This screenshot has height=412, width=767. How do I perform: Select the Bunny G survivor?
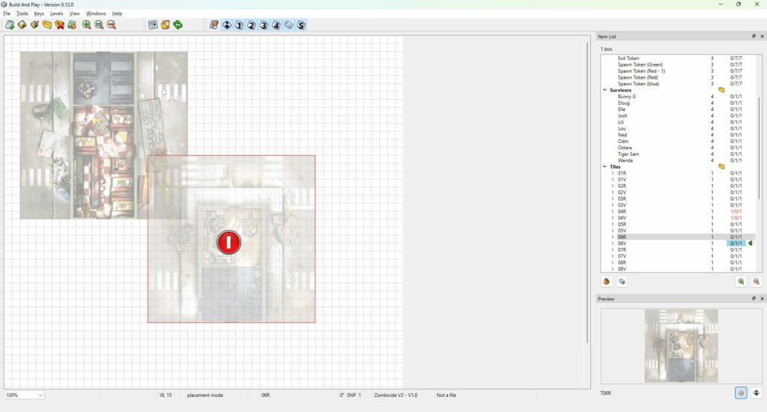[x=627, y=97]
